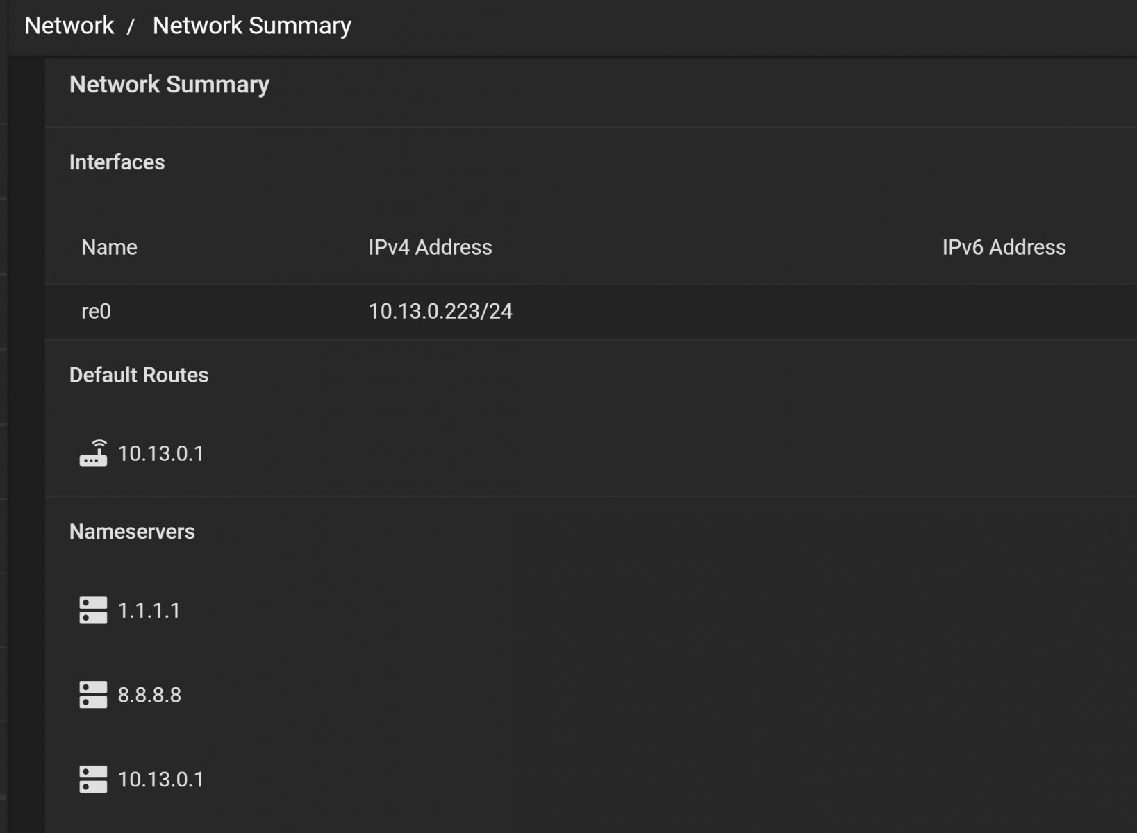Click the default route address 10.13.0.1
1137x833 pixels.
(x=161, y=453)
